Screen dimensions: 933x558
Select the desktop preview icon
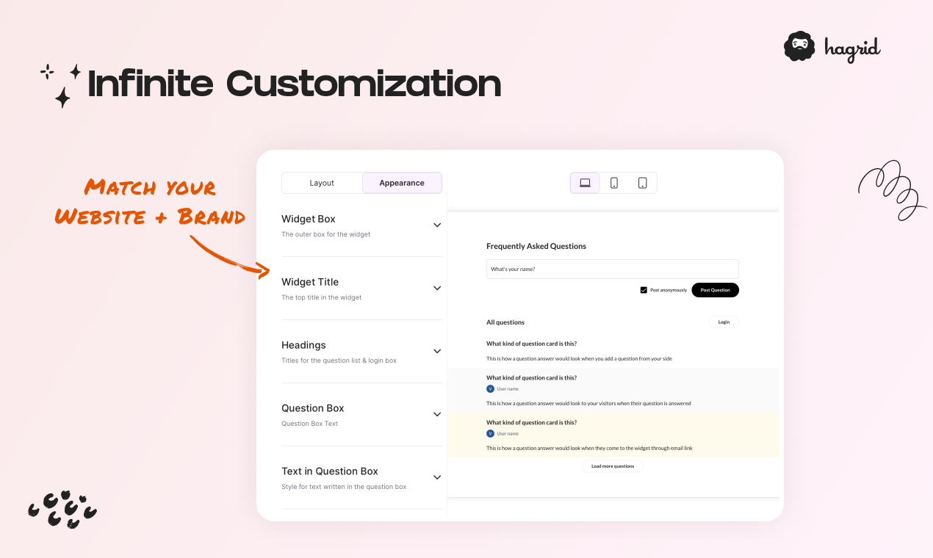[x=585, y=183]
